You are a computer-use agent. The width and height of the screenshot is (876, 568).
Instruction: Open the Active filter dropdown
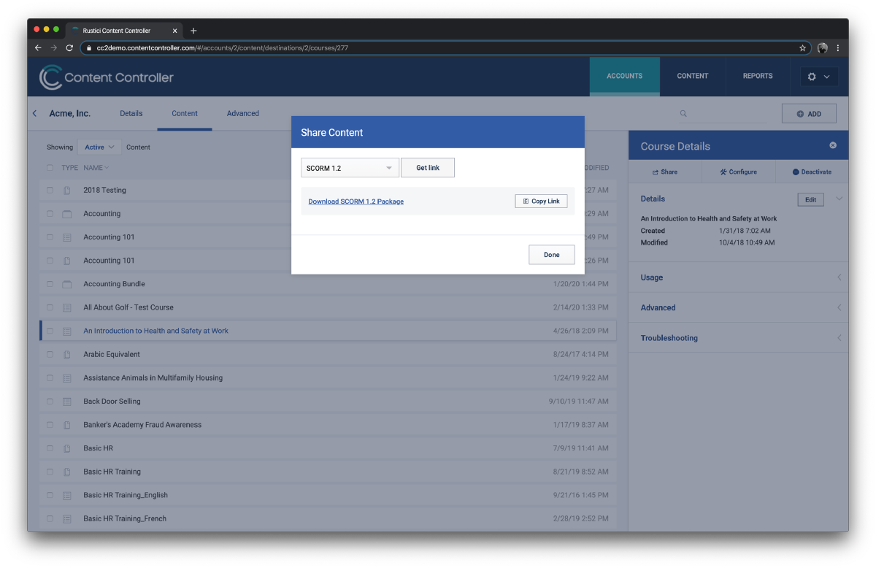[99, 147]
